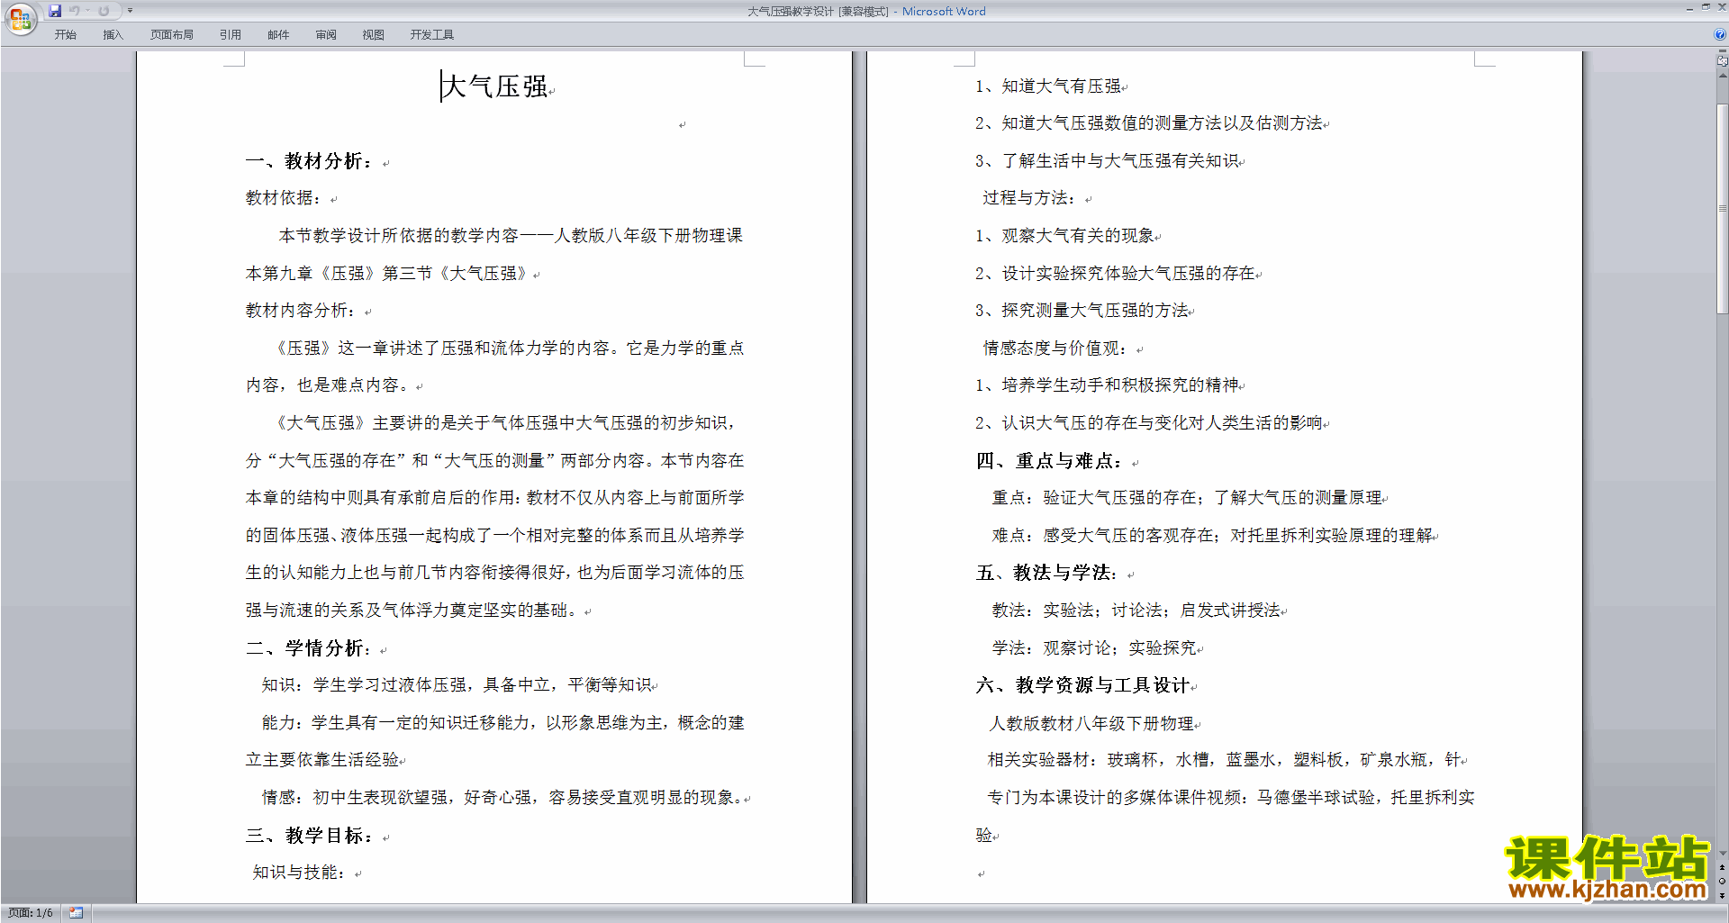Viewport: 1729px width, 923px height.
Task: Save the document with the floppy disk icon
Action: click(x=55, y=11)
